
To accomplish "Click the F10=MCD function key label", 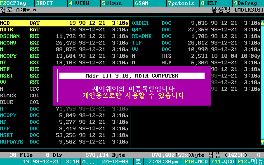I will click(x=196, y=162).
